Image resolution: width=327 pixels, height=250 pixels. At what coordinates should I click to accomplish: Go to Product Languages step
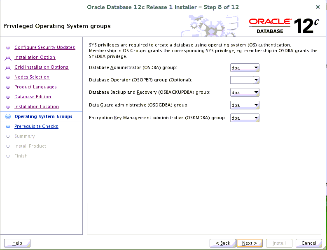pos(36,87)
